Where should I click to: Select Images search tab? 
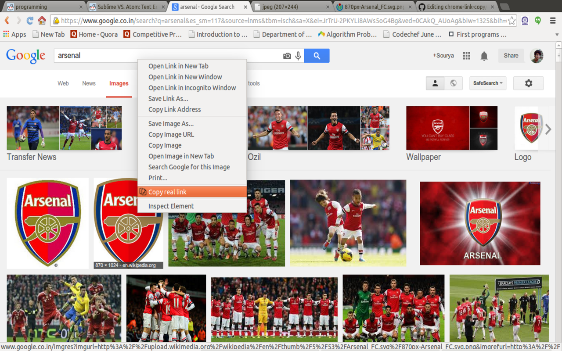click(x=119, y=83)
